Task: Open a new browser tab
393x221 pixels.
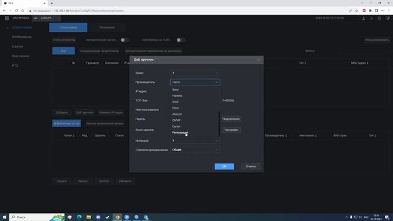Action: [52, 3]
